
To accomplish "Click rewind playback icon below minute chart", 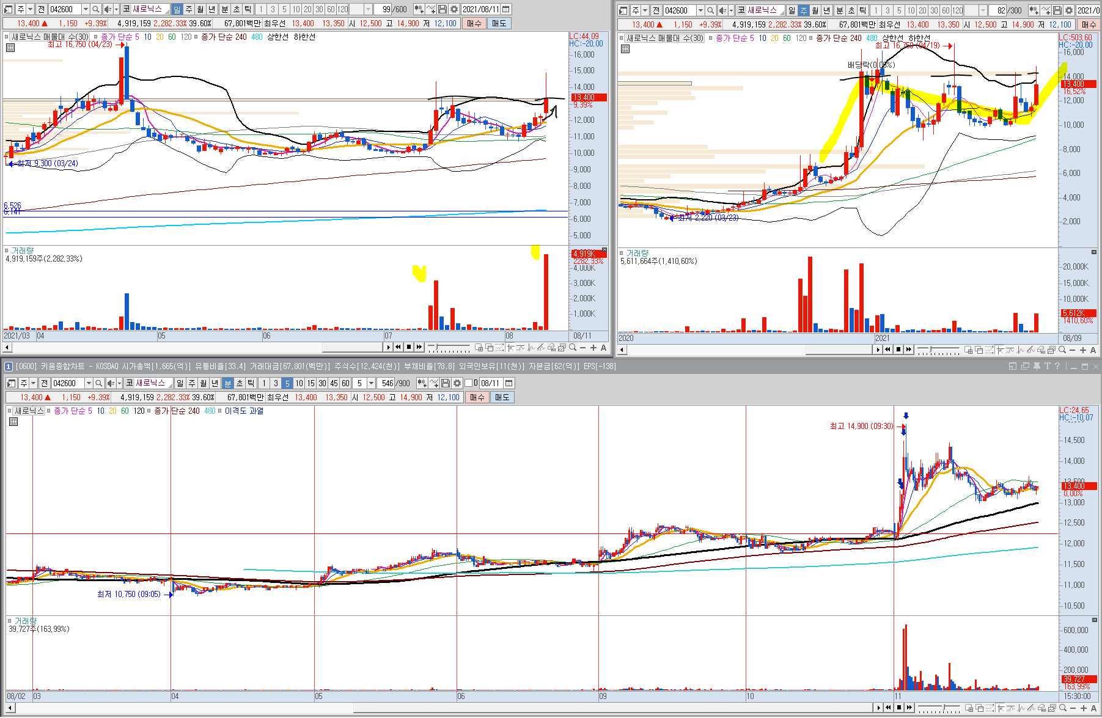I will (889, 708).
